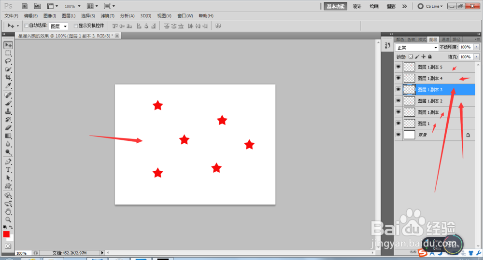Select the History Brush tool
Viewport: 483px width, 260px height.
[8, 119]
